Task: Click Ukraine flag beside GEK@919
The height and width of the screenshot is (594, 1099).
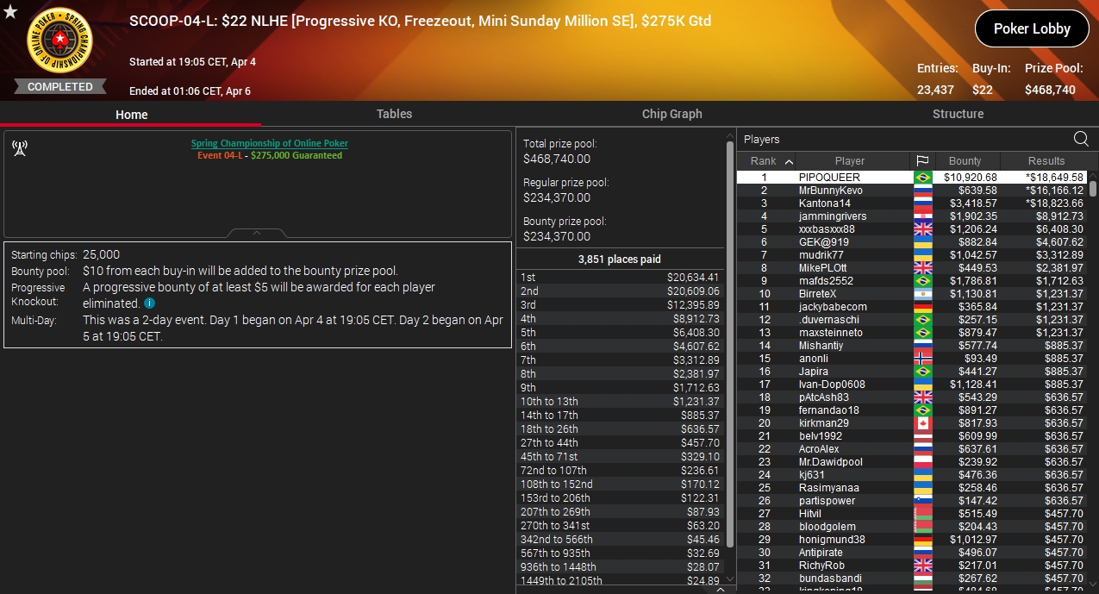Action: point(923,241)
